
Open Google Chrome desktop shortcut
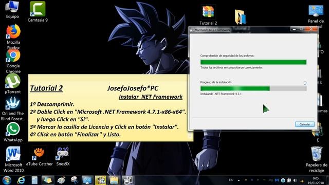tap(13, 62)
